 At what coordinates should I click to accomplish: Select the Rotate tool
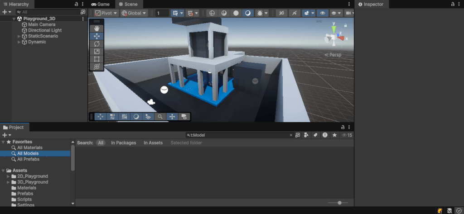tap(97, 44)
